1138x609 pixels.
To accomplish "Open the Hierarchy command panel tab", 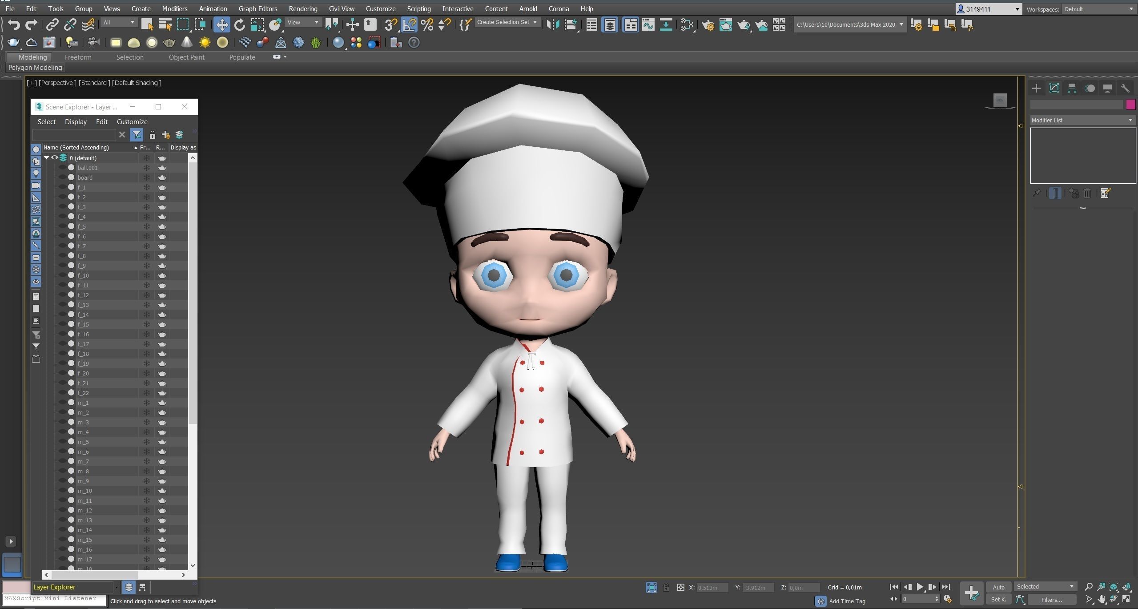I will [1072, 88].
